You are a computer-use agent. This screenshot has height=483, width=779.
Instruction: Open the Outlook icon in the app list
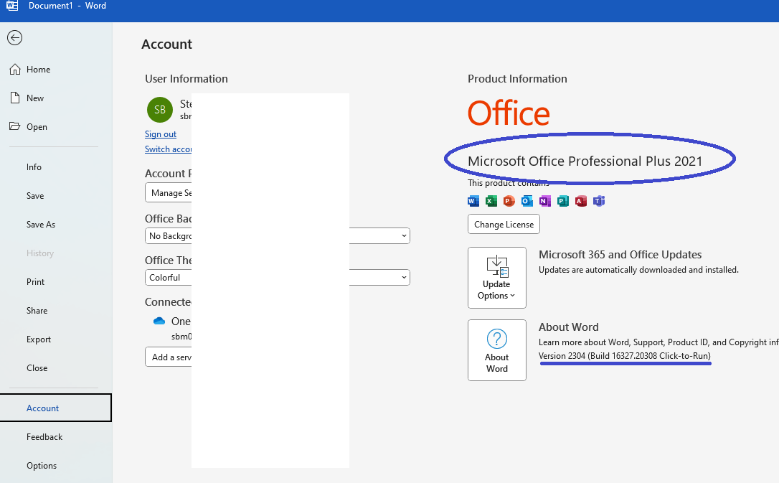[x=527, y=201]
